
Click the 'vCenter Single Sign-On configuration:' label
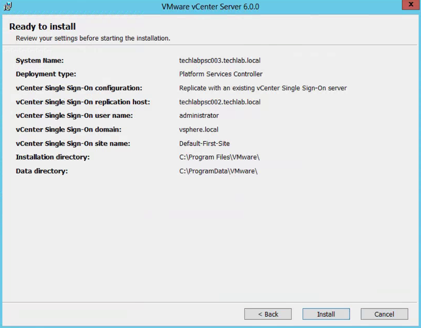tap(79, 88)
